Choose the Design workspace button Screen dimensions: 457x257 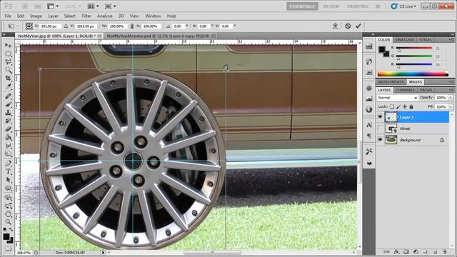pyautogui.click(x=331, y=6)
